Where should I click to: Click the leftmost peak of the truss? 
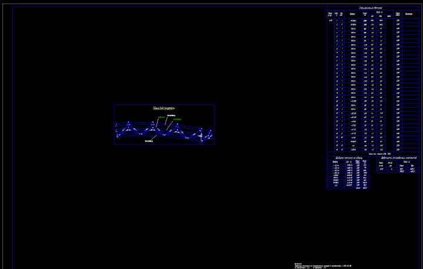[129, 123]
